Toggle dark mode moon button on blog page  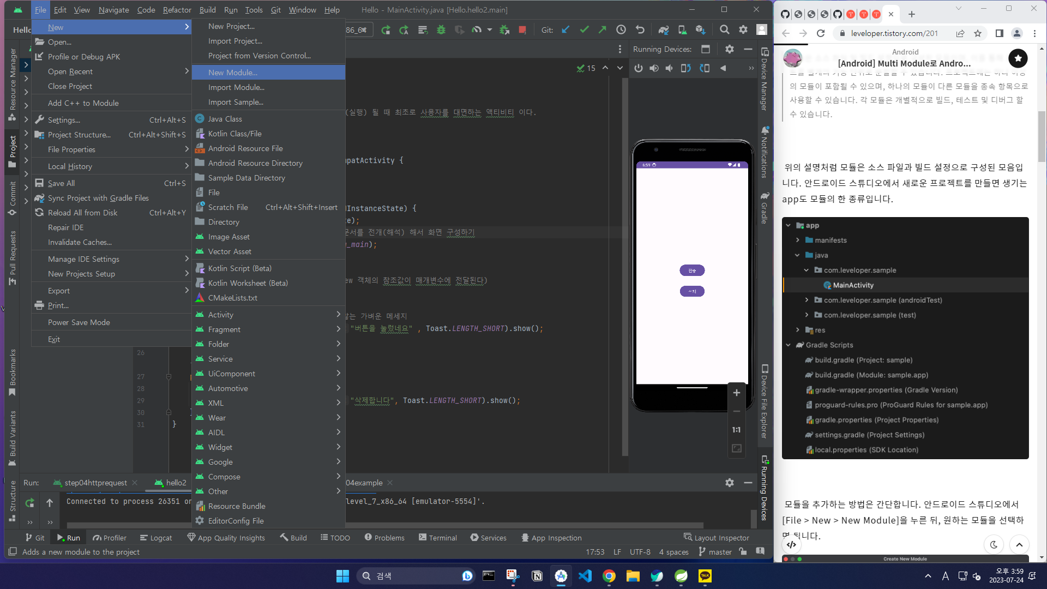pyautogui.click(x=994, y=544)
